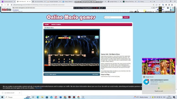The width and height of the screenshot is (177, 99).
Task: Open the Wayback user account icon
Action: tap(168, 8)
